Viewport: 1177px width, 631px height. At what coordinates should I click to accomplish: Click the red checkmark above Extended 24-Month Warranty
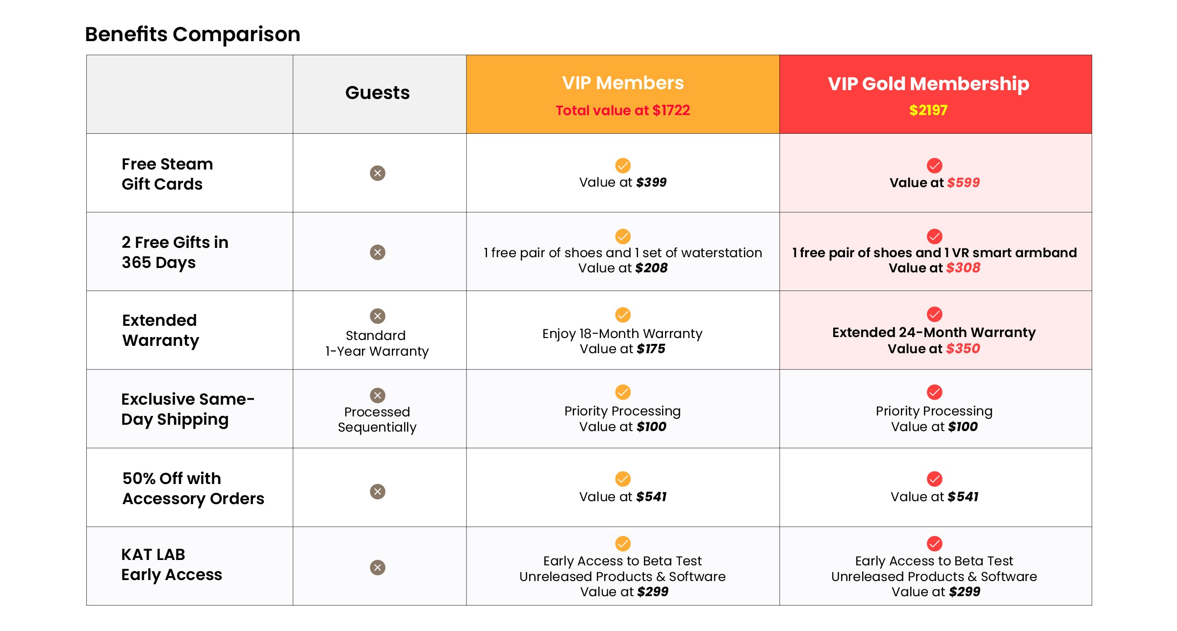click(x=934, y=314)
